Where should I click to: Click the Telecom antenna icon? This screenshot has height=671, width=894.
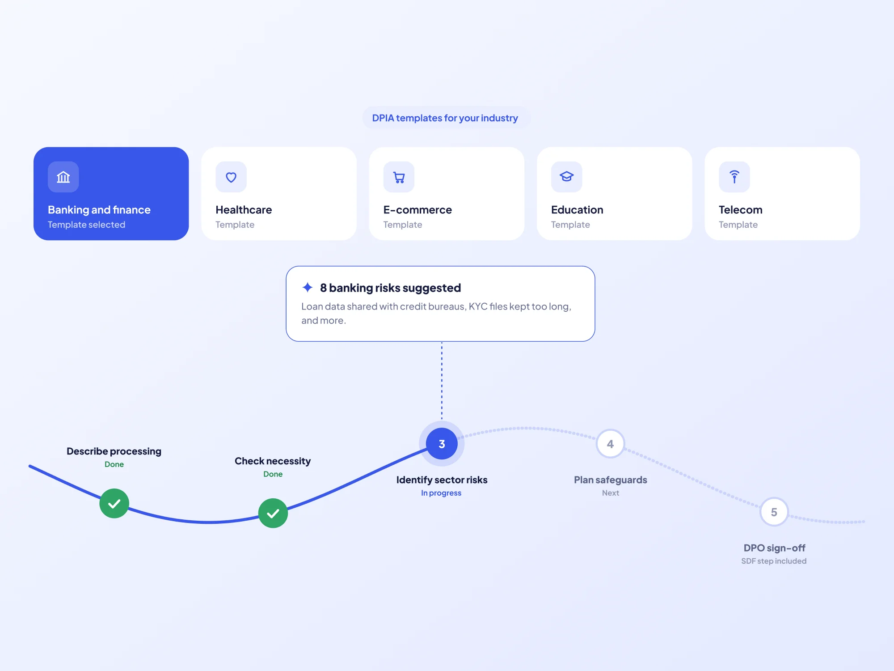[734, 177]
